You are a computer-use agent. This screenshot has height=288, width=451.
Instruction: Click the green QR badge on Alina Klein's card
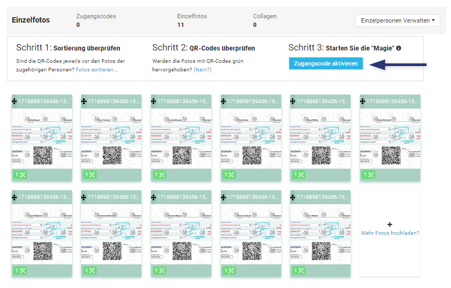(x=229, y=175)
